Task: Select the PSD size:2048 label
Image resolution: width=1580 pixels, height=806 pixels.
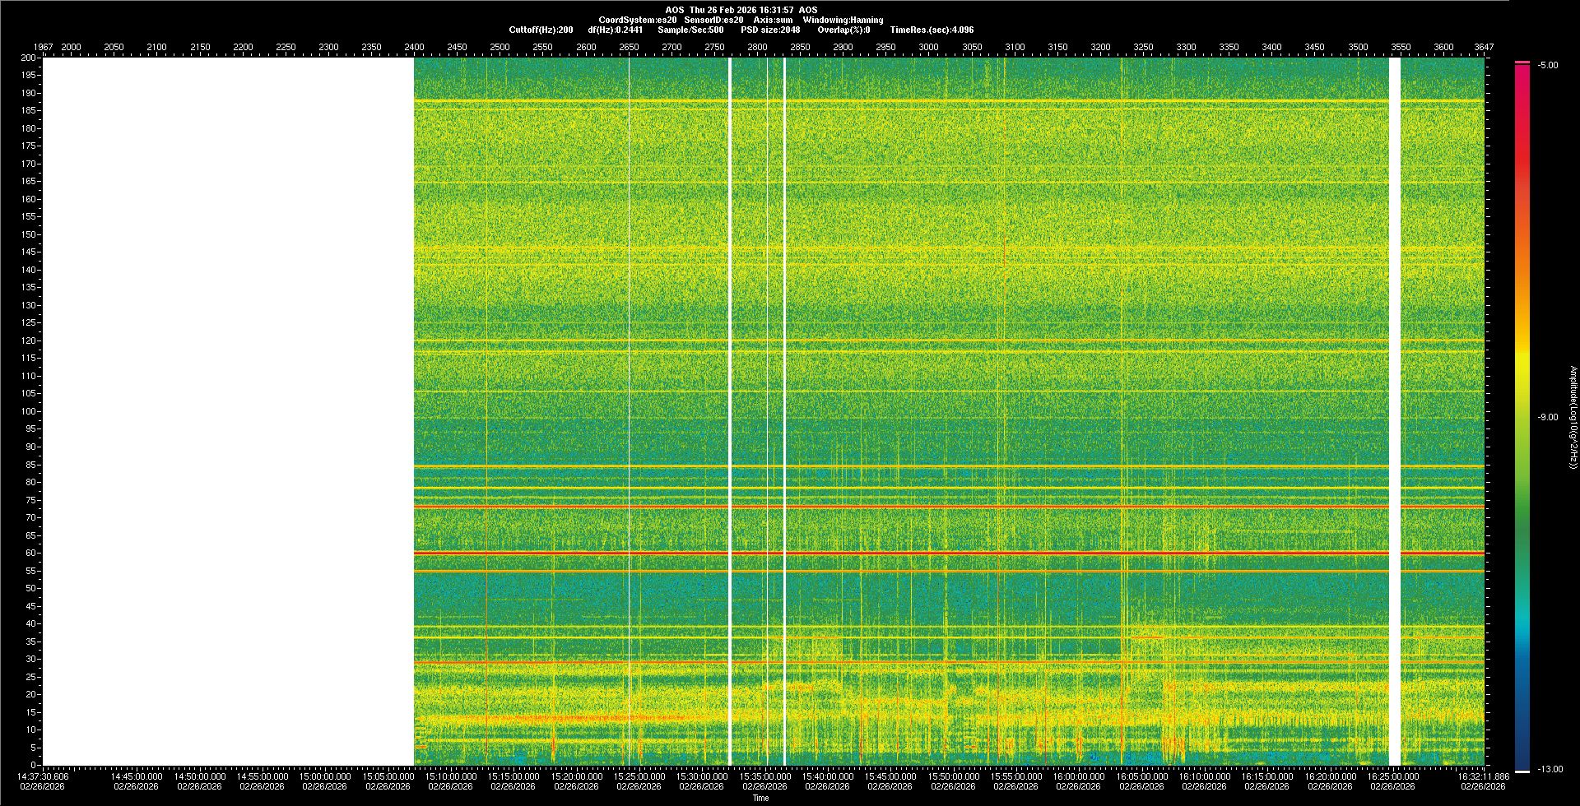Action: click(770, 30)
